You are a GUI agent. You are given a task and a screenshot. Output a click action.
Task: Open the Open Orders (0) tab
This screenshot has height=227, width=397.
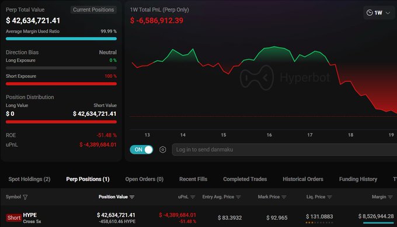(144, 179)
